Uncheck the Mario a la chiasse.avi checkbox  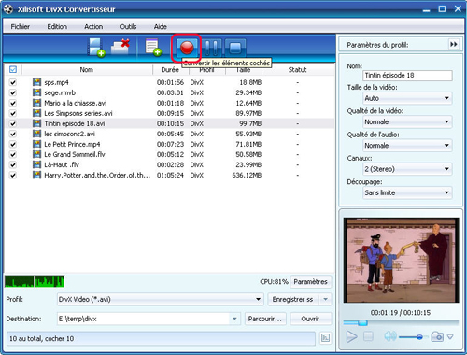click(13, 103)
